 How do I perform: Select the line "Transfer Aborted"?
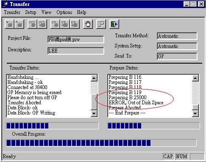pyautogui.click(x=24, y=103)
